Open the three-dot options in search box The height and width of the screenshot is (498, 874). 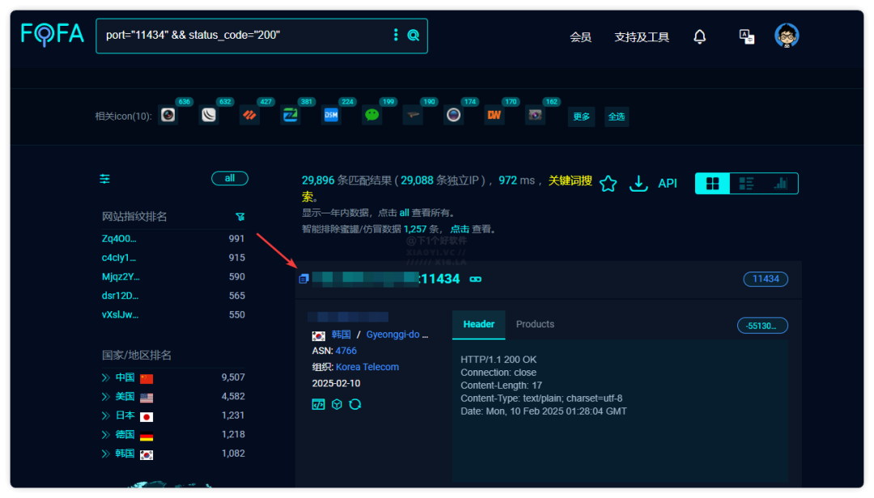pyautogui.click(x=396, y=35)
